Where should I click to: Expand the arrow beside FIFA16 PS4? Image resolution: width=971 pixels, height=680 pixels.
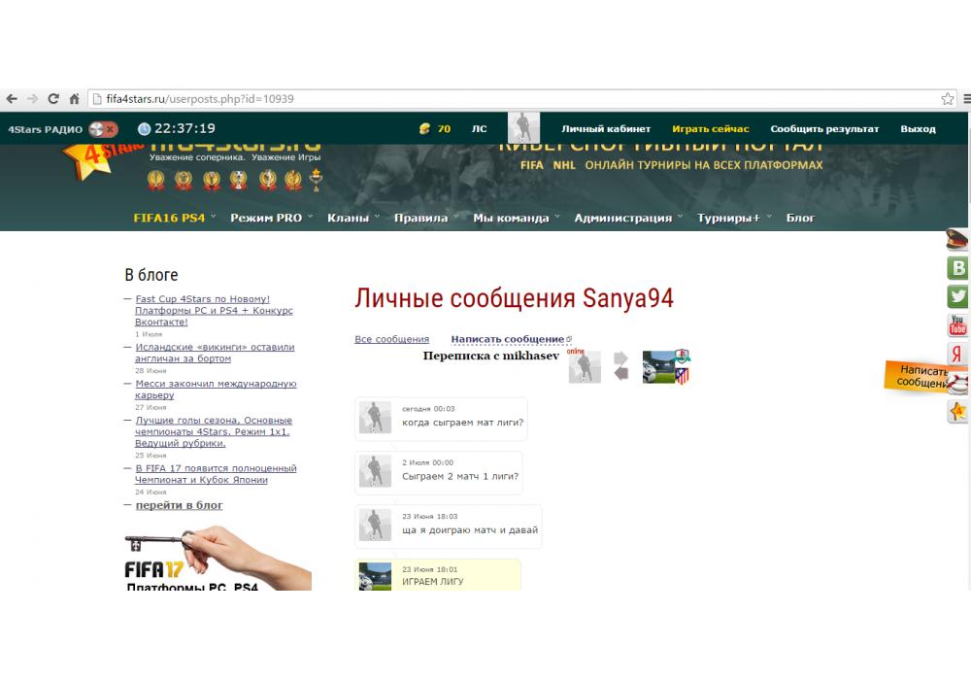point(213,217)
